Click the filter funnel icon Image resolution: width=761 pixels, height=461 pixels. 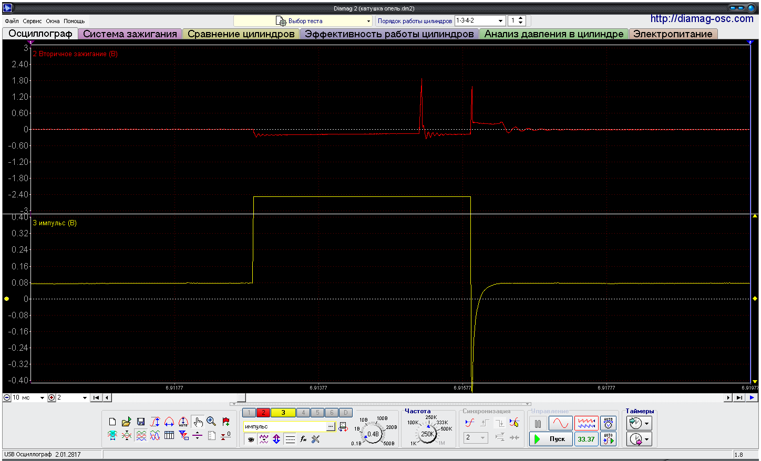coord(183,435)
